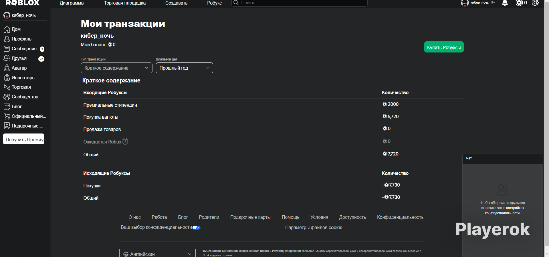This screenshot has height=257, width=549.
Task: Open the Дом home icon
Action: point(7,29)
